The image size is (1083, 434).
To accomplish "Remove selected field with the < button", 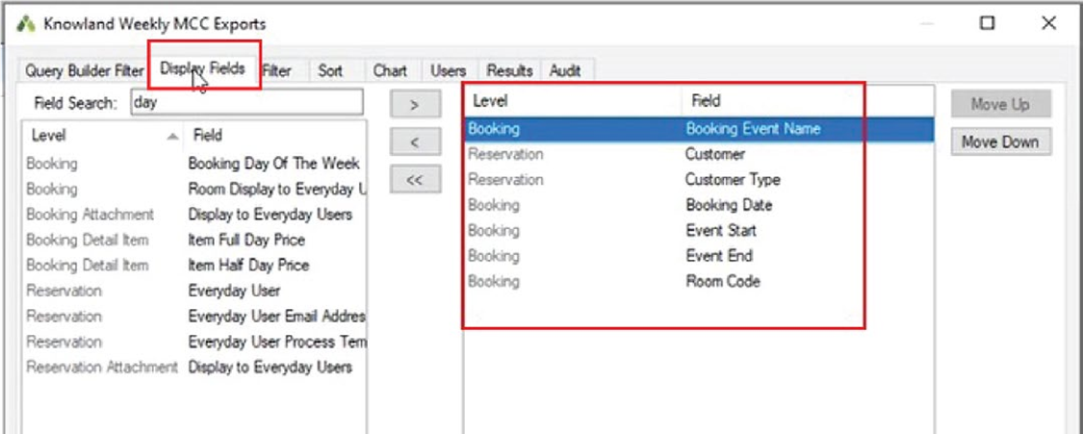I will (x=414, y=142).
